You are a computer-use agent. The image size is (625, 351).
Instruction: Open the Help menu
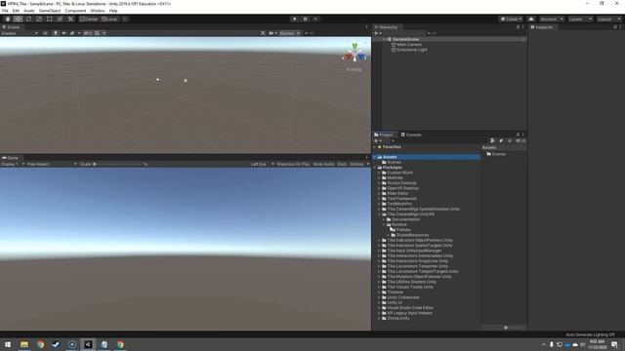tap(113, 11)
